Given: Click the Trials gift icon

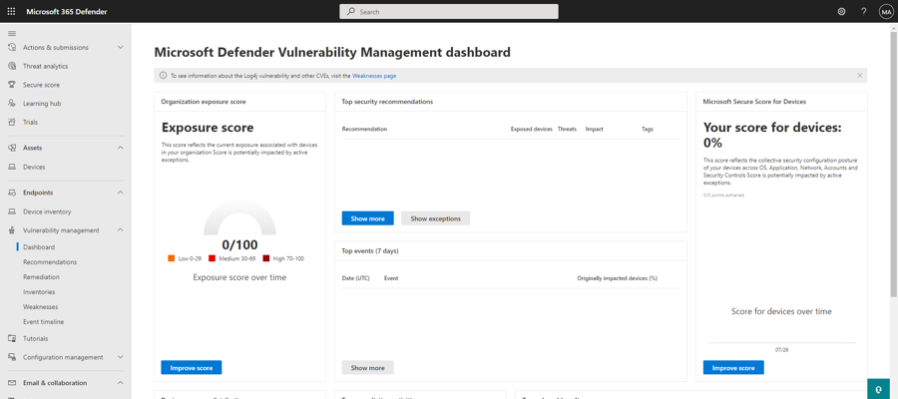Looking at the screenshot, I should [11, 122].
